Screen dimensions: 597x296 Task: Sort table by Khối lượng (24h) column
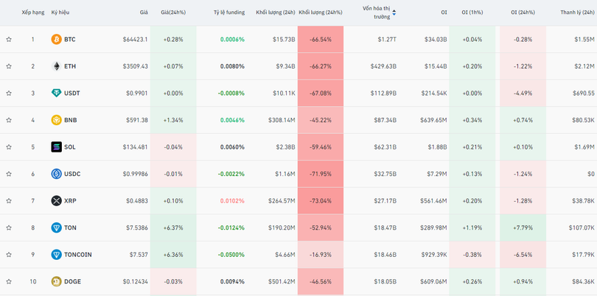tap(275, 13)
